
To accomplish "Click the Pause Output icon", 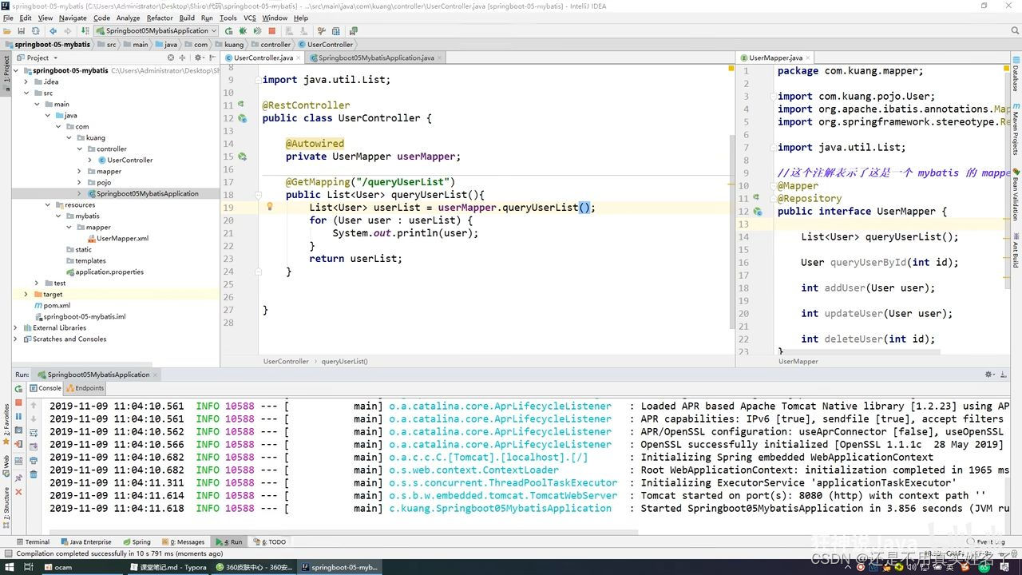I will point(18,417).
